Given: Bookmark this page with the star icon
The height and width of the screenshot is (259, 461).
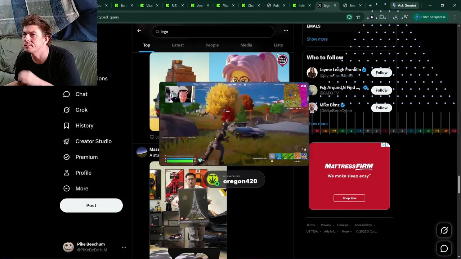Looking at the screenshot, I should [x=358, y=17].
